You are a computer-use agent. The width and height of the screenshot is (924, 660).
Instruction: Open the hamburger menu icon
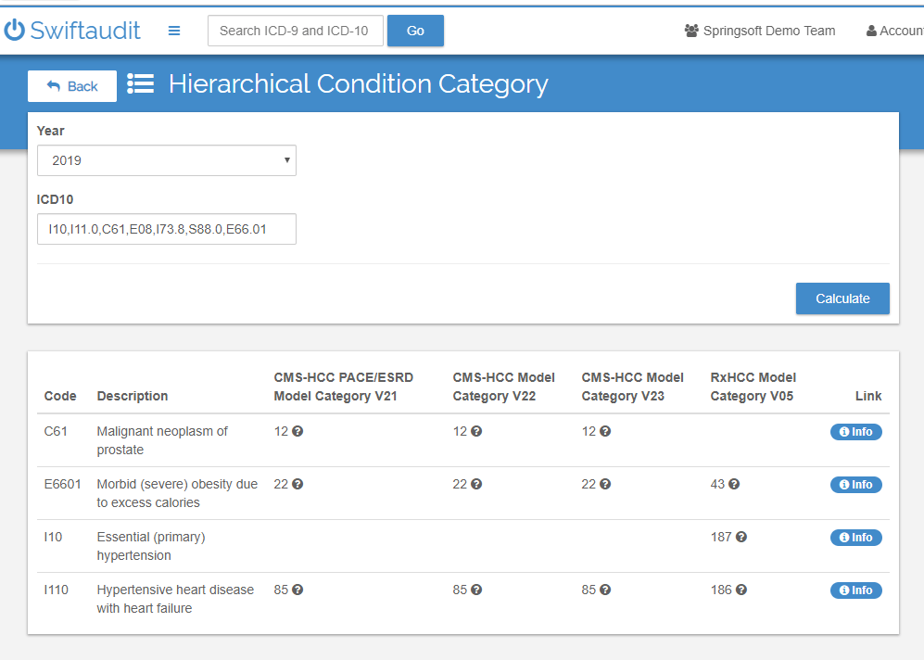coord(174,31)
